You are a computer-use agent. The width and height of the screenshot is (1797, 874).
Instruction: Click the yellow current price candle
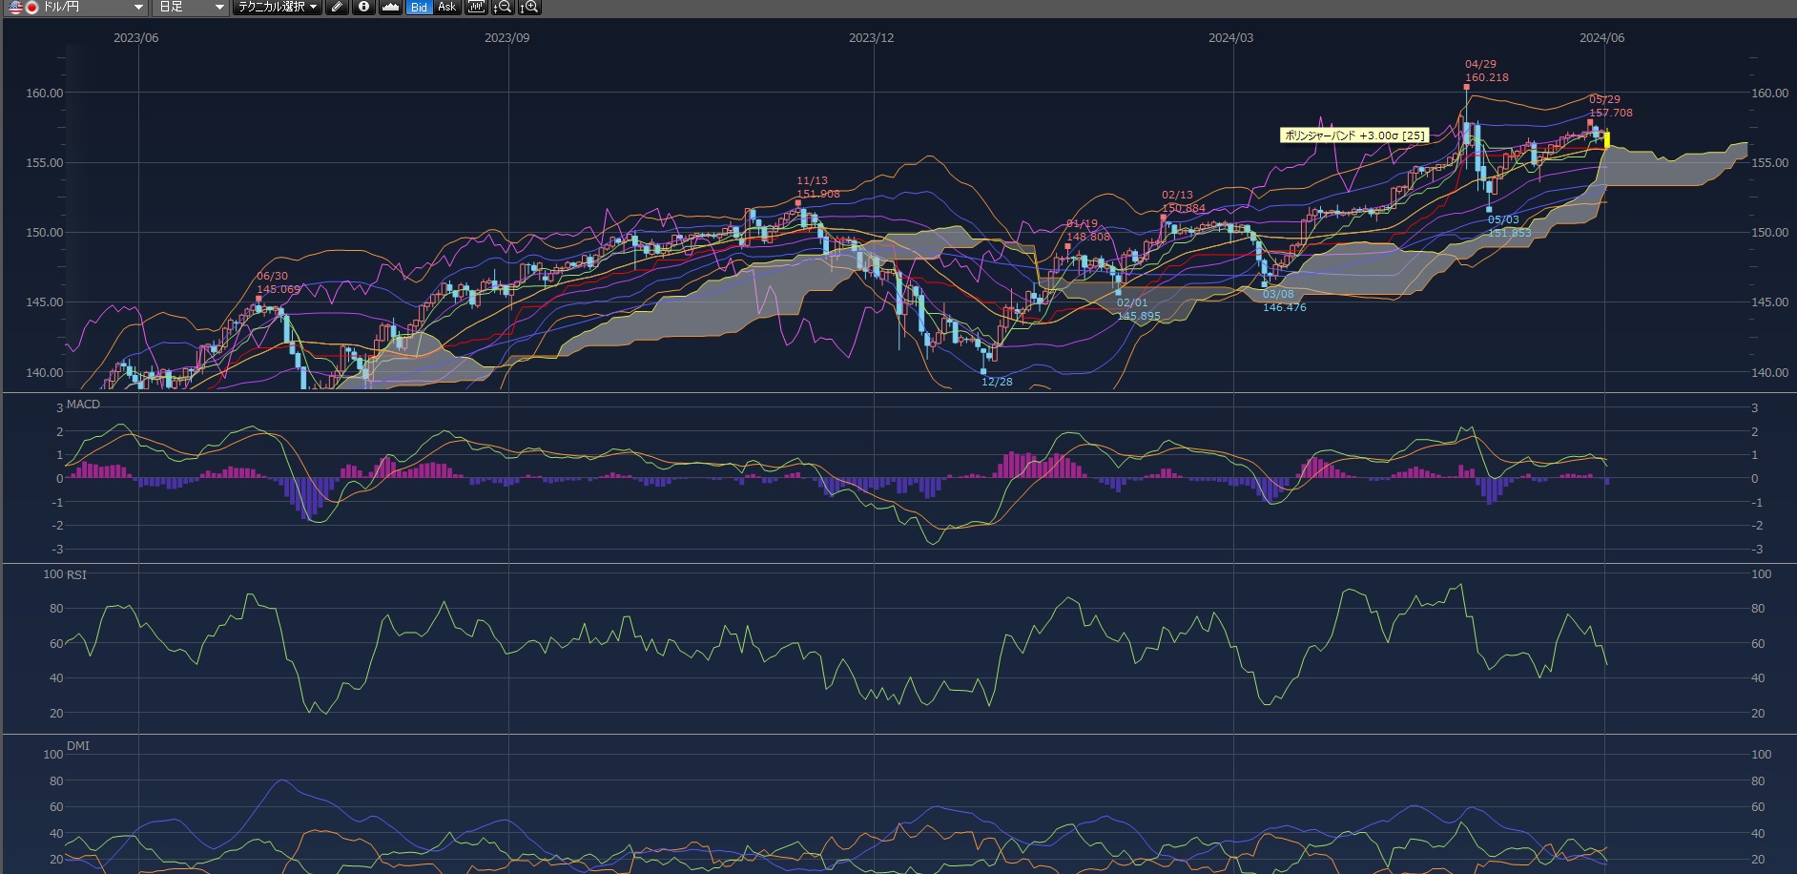pos(1606,140)
